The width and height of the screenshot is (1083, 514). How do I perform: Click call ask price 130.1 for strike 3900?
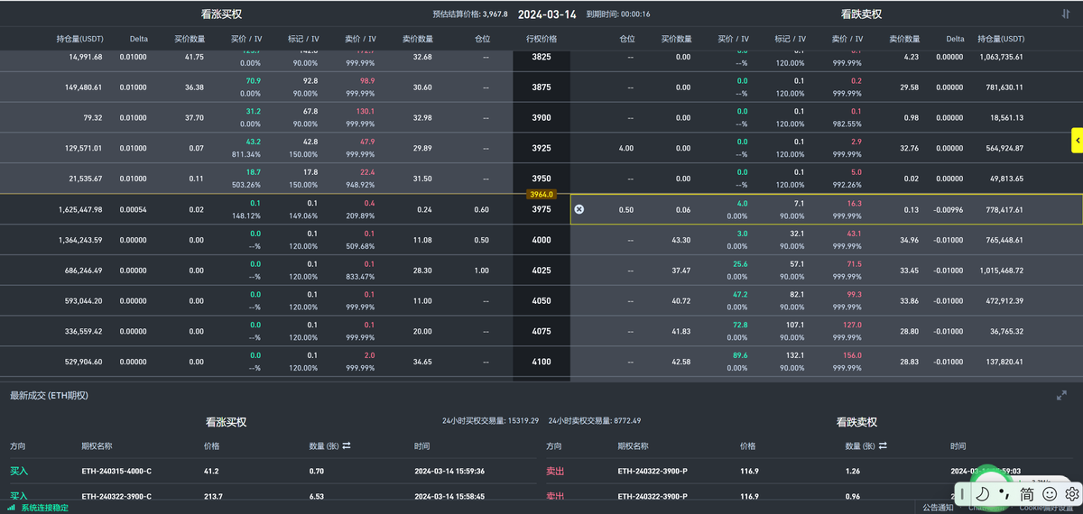tap(365, 112)
